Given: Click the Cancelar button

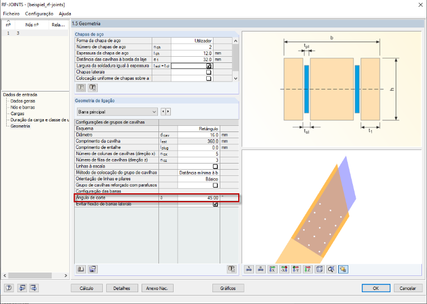Looking at the screenshot, I should (x=408, y=288).
